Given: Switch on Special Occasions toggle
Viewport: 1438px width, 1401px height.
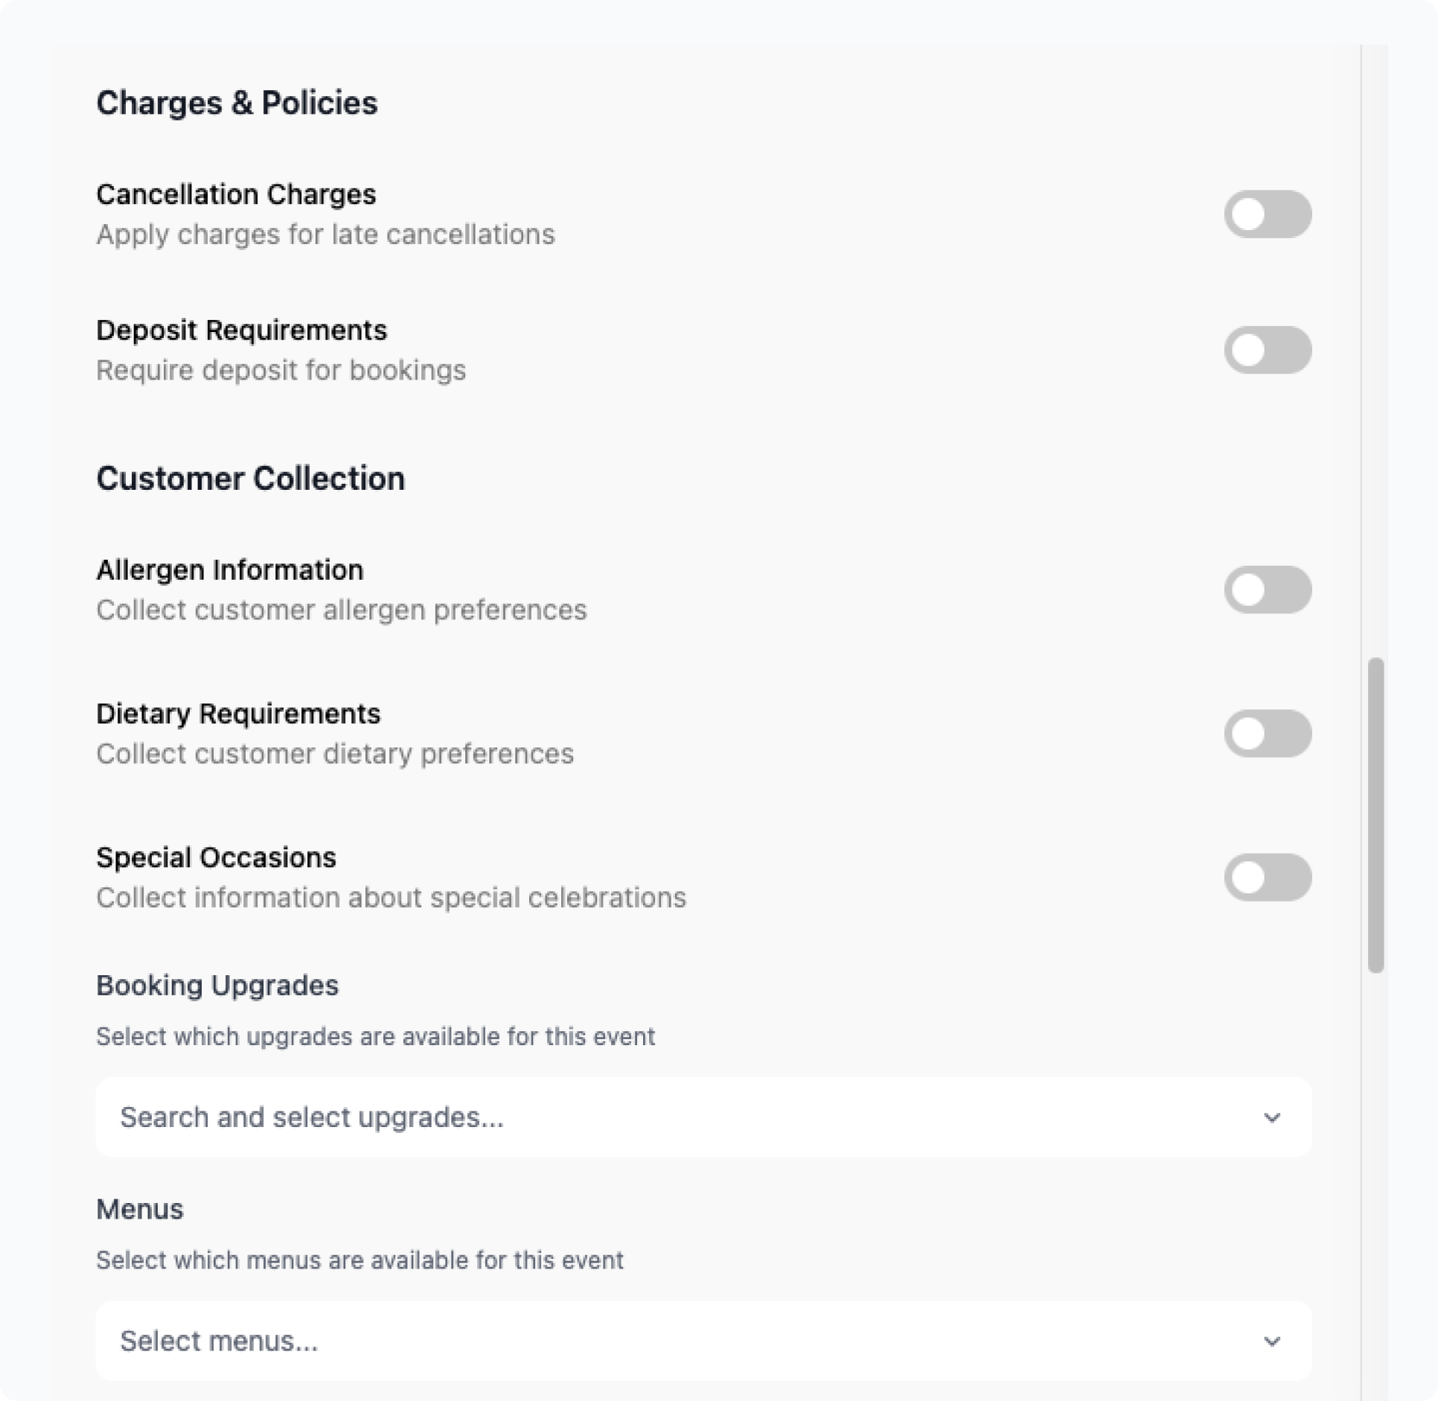Looking at the screenshot, I should tap(1267, 877).
